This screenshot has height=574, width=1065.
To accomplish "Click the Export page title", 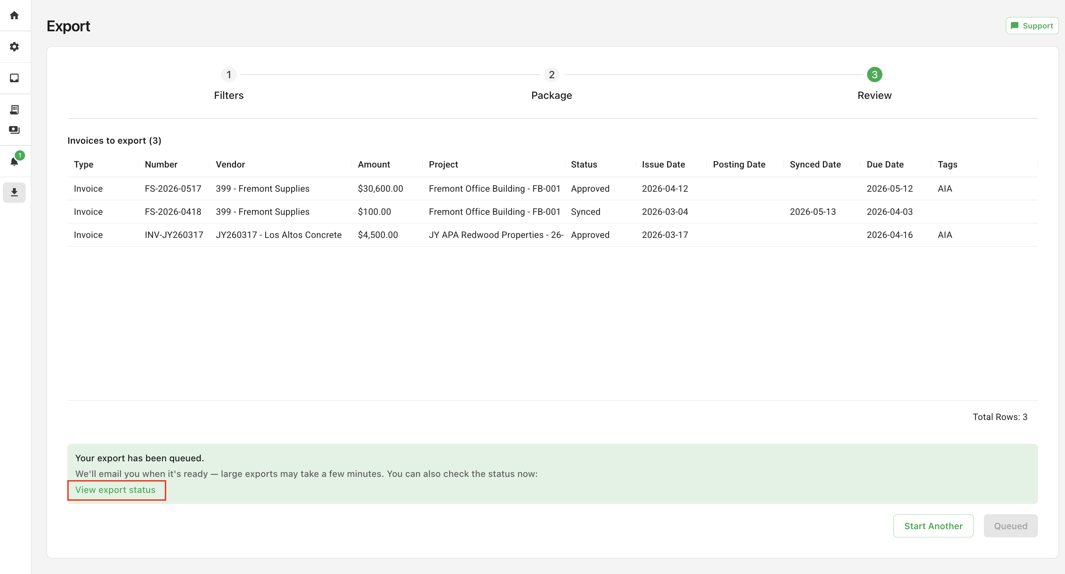I will [68, 26].
